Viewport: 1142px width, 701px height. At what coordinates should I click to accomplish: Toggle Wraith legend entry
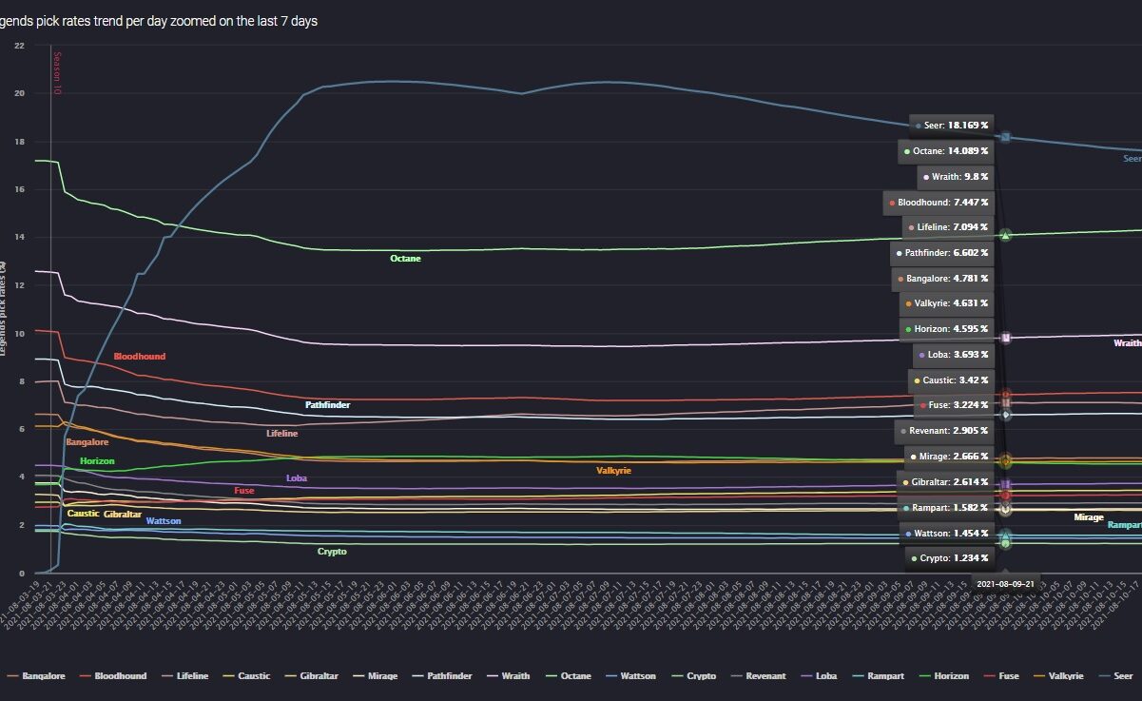click(x=510, y=676)
